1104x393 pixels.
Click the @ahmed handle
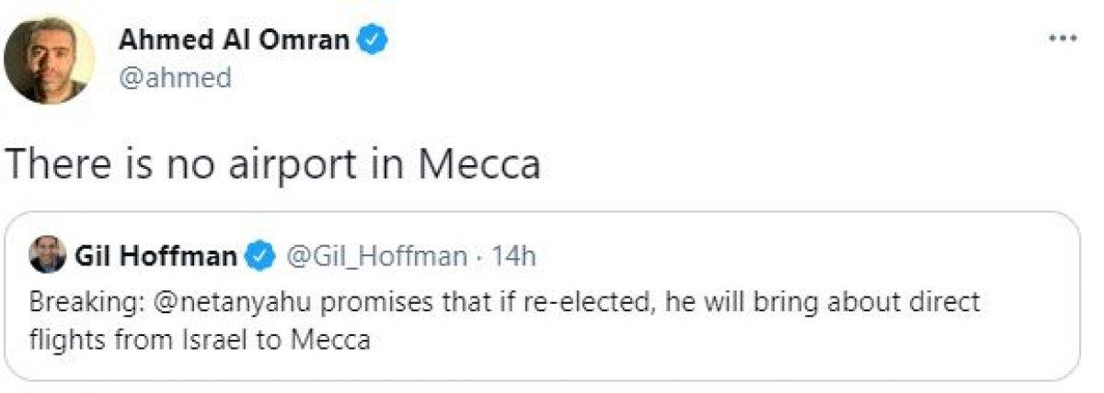tap(175, 78)
